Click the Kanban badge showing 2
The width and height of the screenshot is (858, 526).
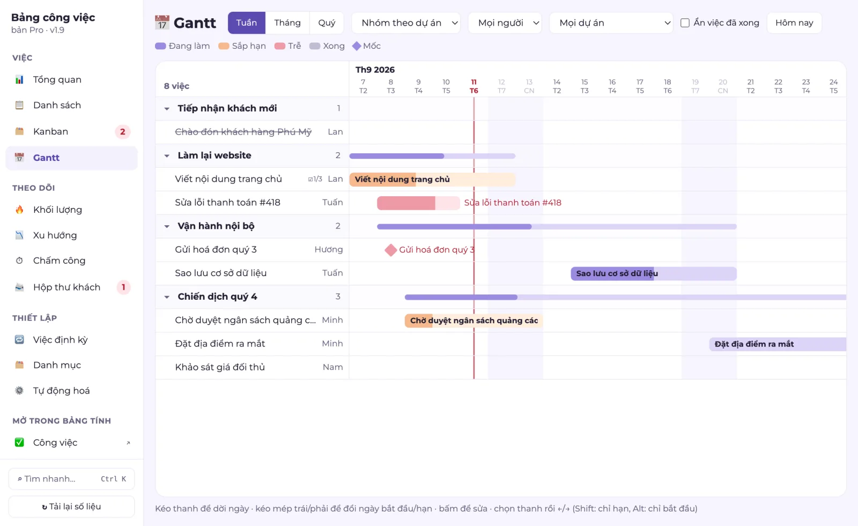pyautogui.click(x=123, y=131)
